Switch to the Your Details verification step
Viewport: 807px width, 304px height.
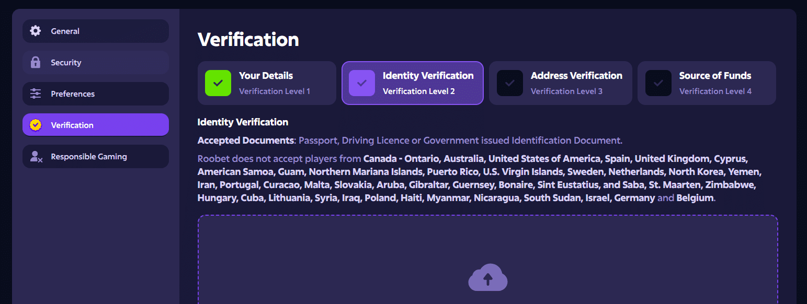(267, 83)
